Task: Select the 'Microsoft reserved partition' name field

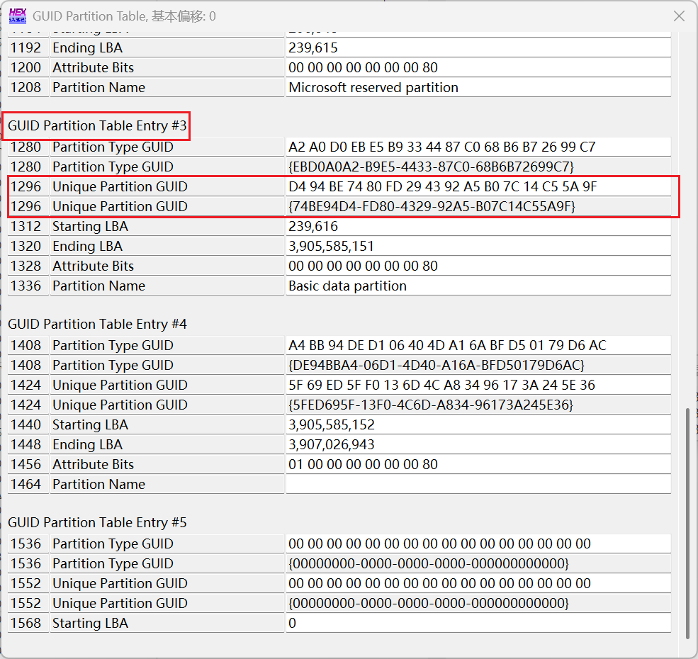Action: tap(373, 87)
